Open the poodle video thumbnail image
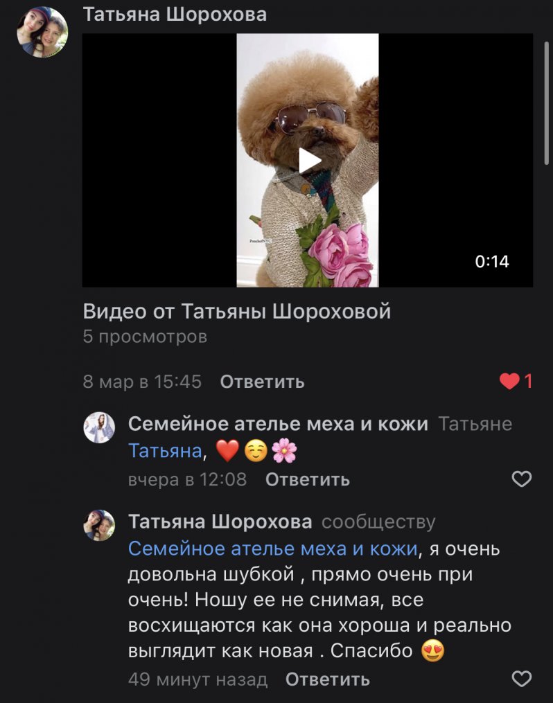This screenshot has width=553, height=703. point(308,160)
